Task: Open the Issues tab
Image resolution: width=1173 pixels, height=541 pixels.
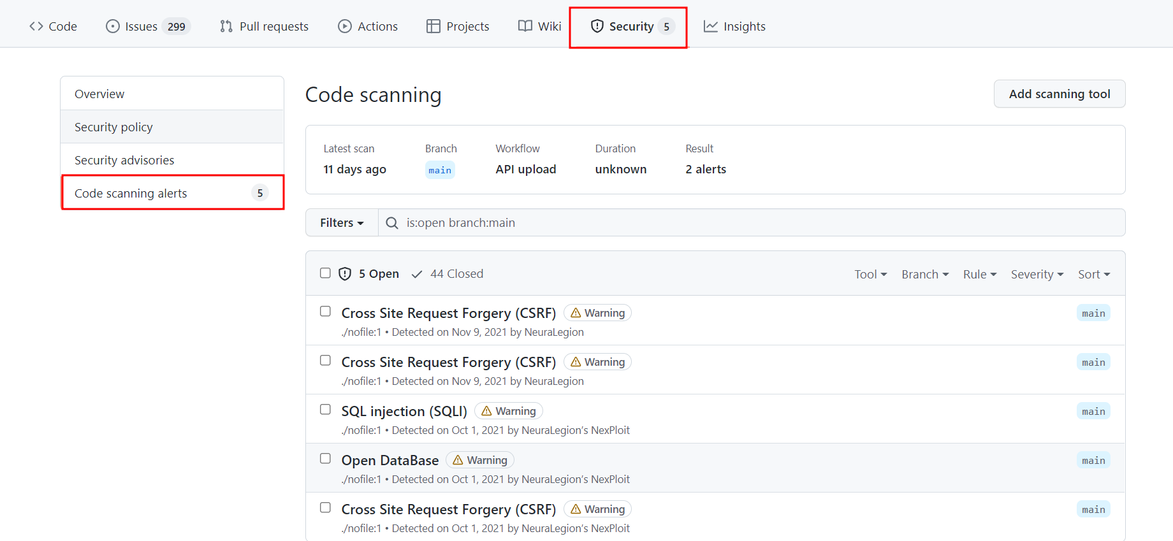Action: click(x=148, y=26)
